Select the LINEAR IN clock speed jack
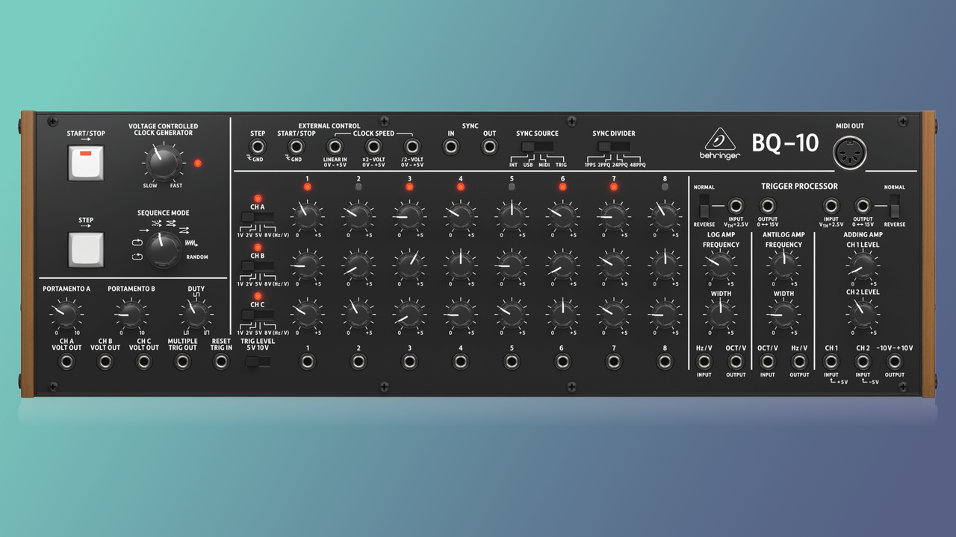 (335, 147)
